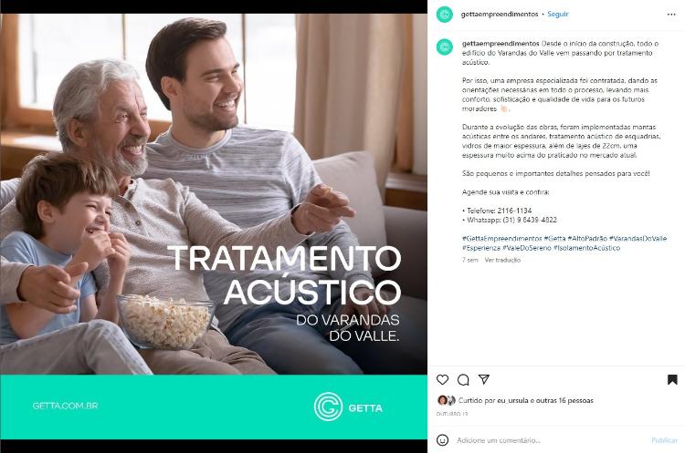This screenshot has height=453, width=685.
Task: Click liker avatar thumbnails beside Curtido por
Action: tap(446, 400)
